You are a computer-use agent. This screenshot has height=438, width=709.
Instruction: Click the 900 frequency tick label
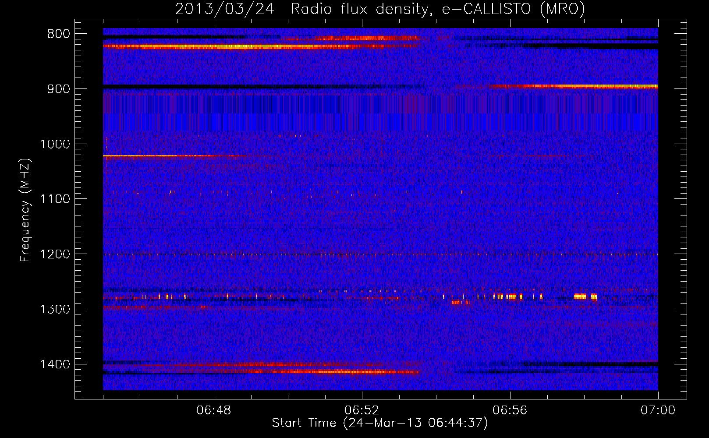pyautogui.click(x=59, y=89)
